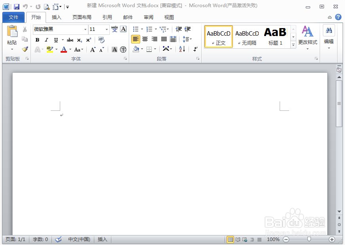Toggle Subscript formatting
This screenshot has width=345, height=245.
[x=80, y=40]
